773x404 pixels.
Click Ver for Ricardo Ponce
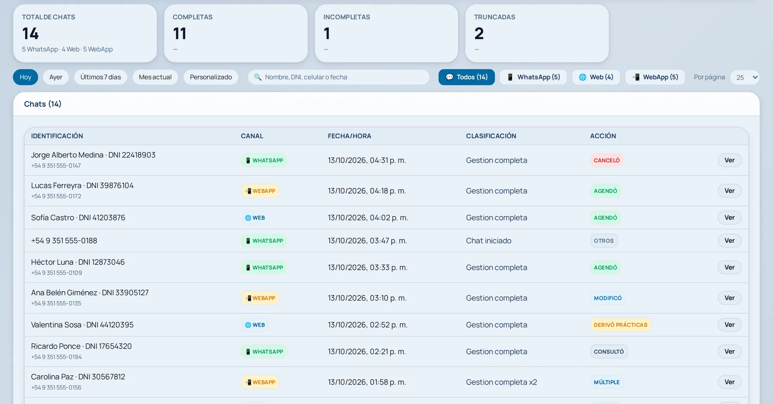click(x=730, y=352)
